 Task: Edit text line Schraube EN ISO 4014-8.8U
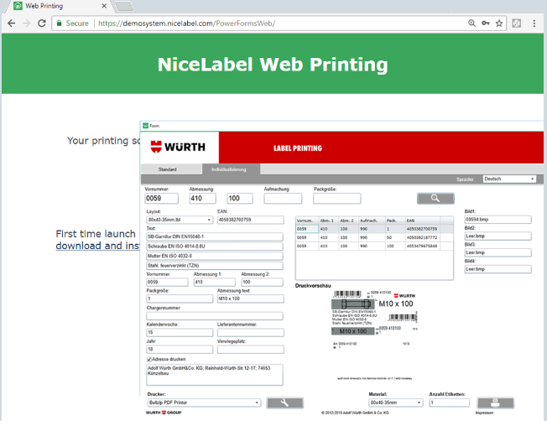click(x=215, y=247)
